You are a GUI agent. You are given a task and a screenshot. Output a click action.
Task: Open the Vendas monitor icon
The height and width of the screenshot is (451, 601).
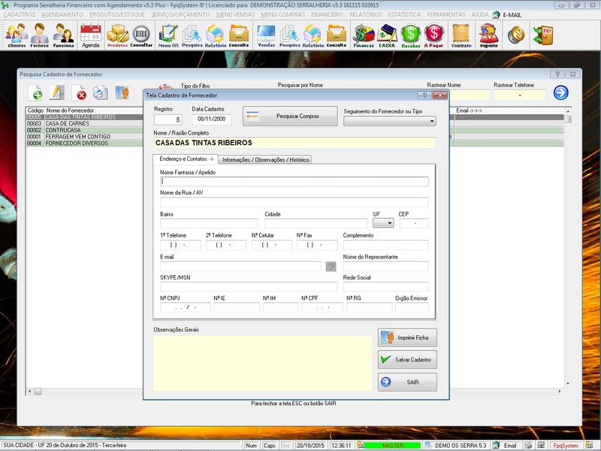[267, 35]
